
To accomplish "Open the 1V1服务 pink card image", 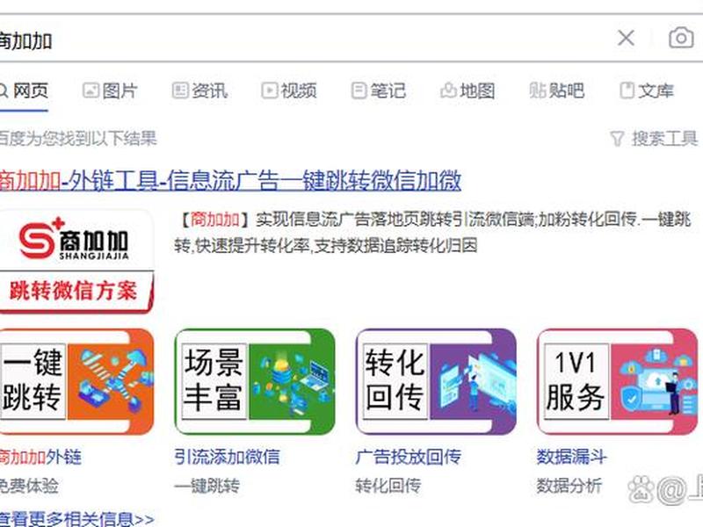I will (617, 382).
